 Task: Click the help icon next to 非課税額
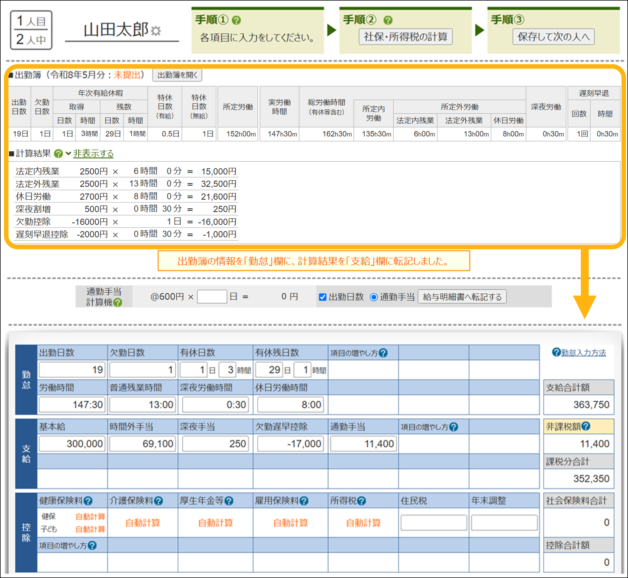pos(586,426)
